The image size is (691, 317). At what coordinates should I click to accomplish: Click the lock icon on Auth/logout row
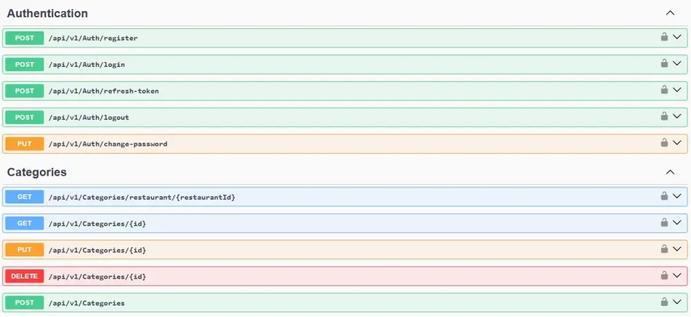tap(664, 116)
